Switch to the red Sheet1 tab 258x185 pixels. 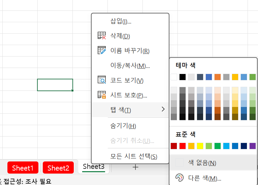click(23, 168)
